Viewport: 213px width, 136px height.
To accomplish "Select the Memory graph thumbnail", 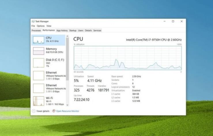I will pyautogui.click(x=39, y=51).
